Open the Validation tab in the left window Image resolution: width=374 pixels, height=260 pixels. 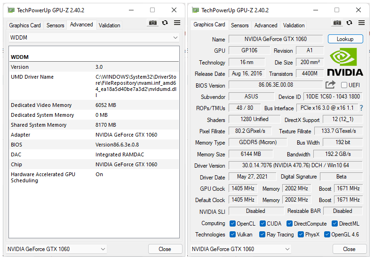[x=110, y=25]
